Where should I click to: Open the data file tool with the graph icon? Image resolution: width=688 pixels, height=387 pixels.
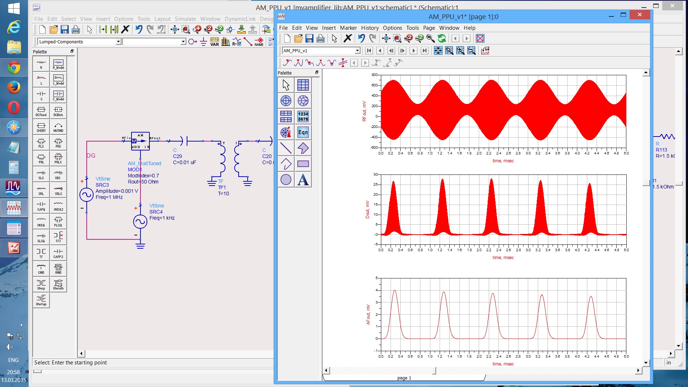pos(485,51)
